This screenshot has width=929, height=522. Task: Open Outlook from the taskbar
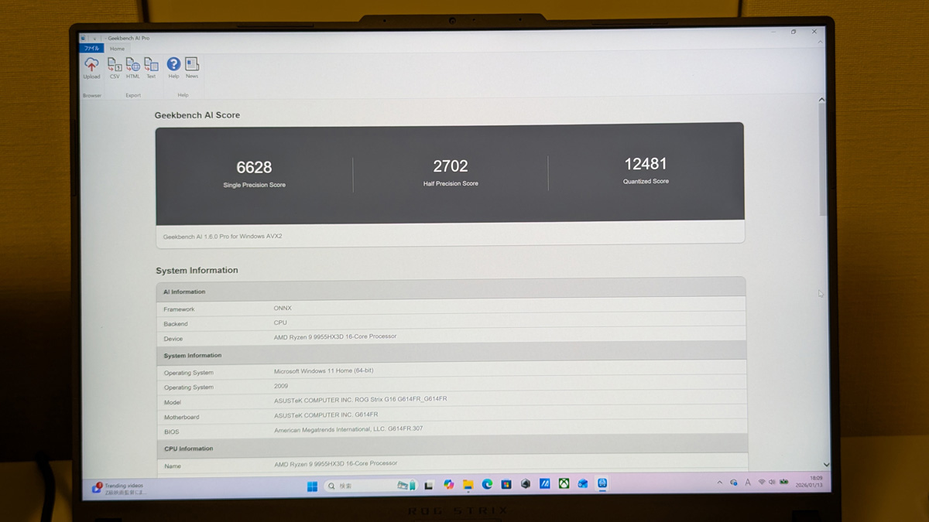pyautogui.click(x=583, y=484)
